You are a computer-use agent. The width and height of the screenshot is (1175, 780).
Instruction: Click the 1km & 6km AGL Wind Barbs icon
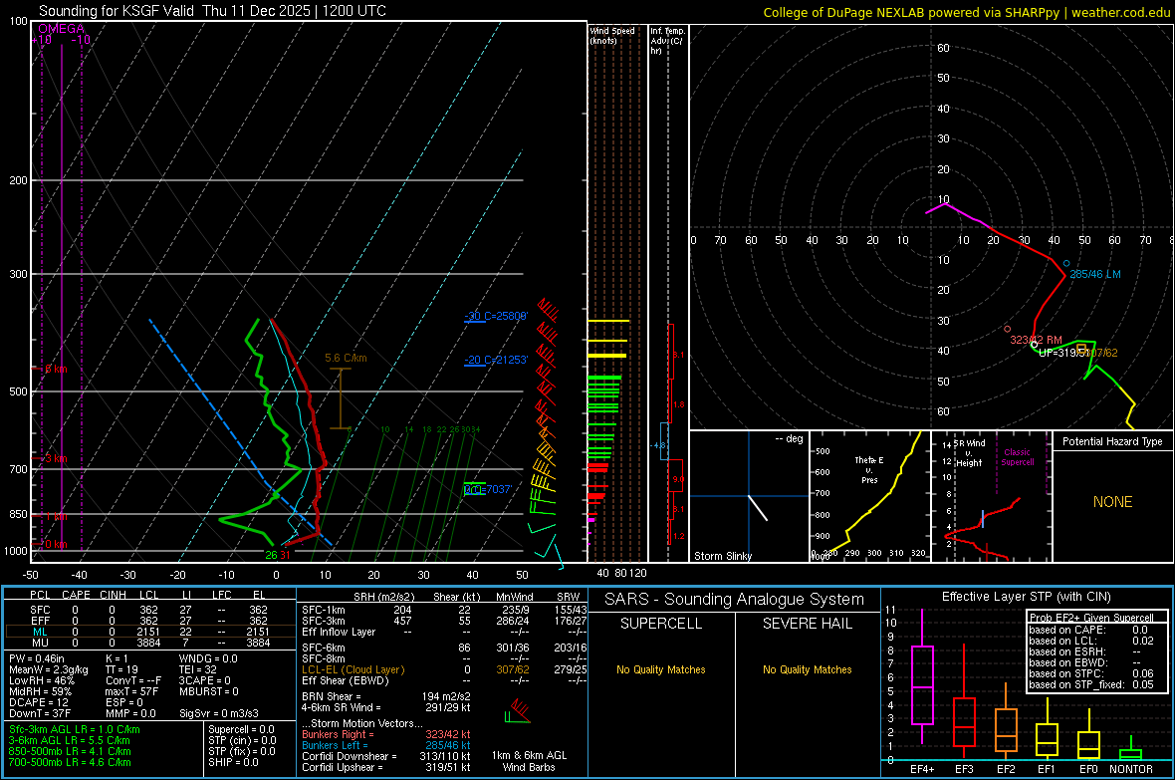518,711
